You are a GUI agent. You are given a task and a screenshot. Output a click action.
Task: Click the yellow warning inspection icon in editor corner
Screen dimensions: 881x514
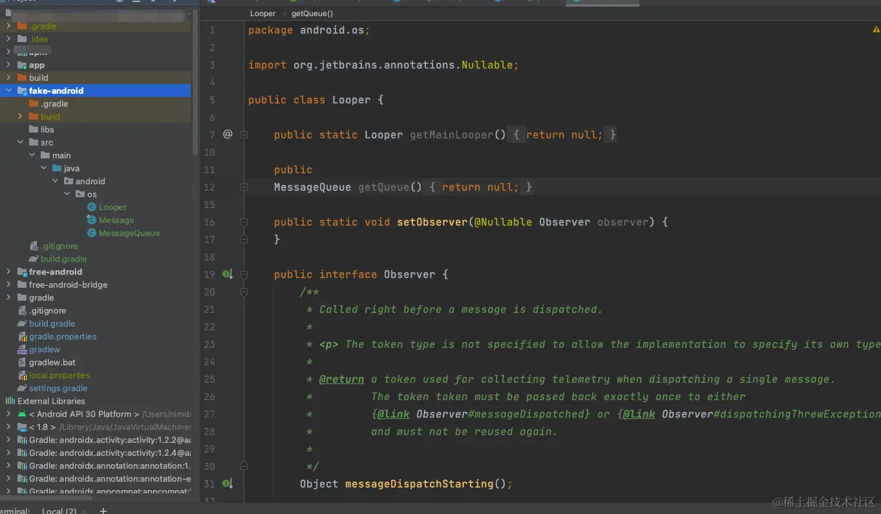[x=876, y=30]
